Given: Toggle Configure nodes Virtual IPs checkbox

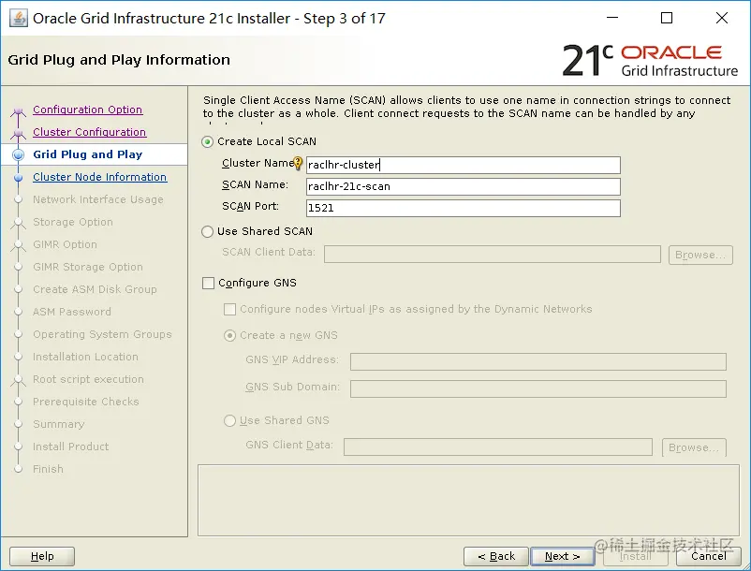Looking at the screenshot, I should click(230, 309).
